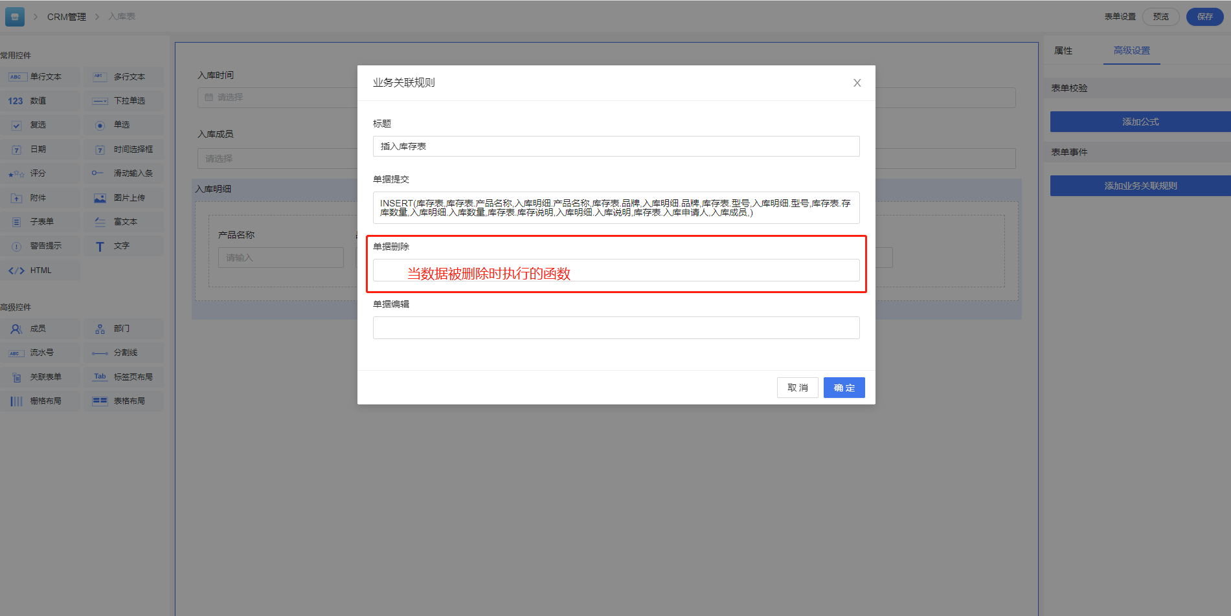Select the department (部门) control icon

[x=100, y=329]
